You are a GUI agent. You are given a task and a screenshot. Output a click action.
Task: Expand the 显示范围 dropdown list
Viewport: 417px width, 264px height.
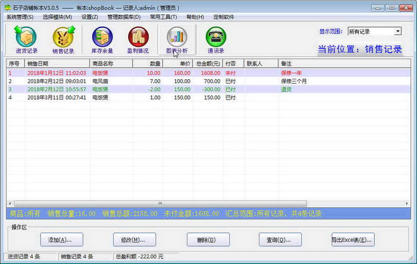[398, 31]
